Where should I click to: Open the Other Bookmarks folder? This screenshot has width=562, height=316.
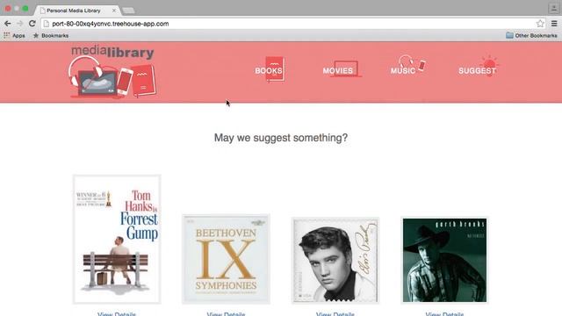(x=531, y=35)
